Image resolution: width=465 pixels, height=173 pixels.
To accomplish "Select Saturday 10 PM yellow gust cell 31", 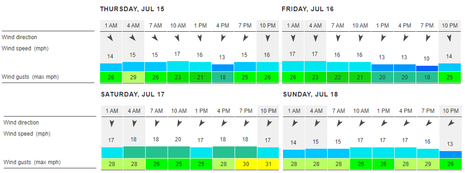I will click(268, 164).
